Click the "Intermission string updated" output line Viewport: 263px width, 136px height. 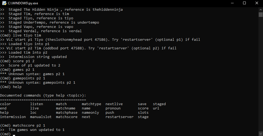point(37,57)
